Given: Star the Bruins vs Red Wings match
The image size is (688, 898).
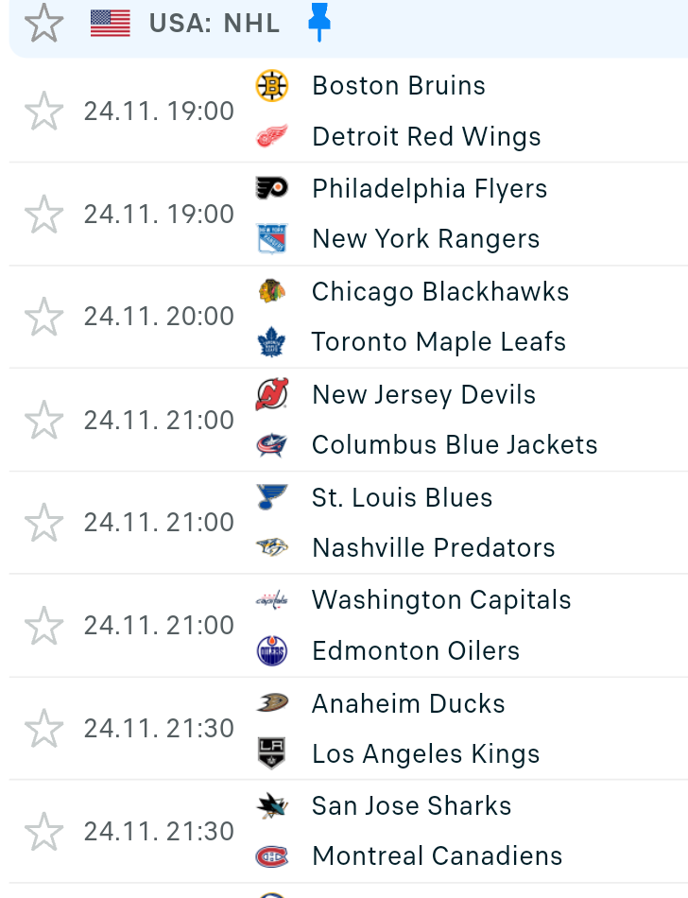Looking at the screenshot, I should (x=43, y=112).
